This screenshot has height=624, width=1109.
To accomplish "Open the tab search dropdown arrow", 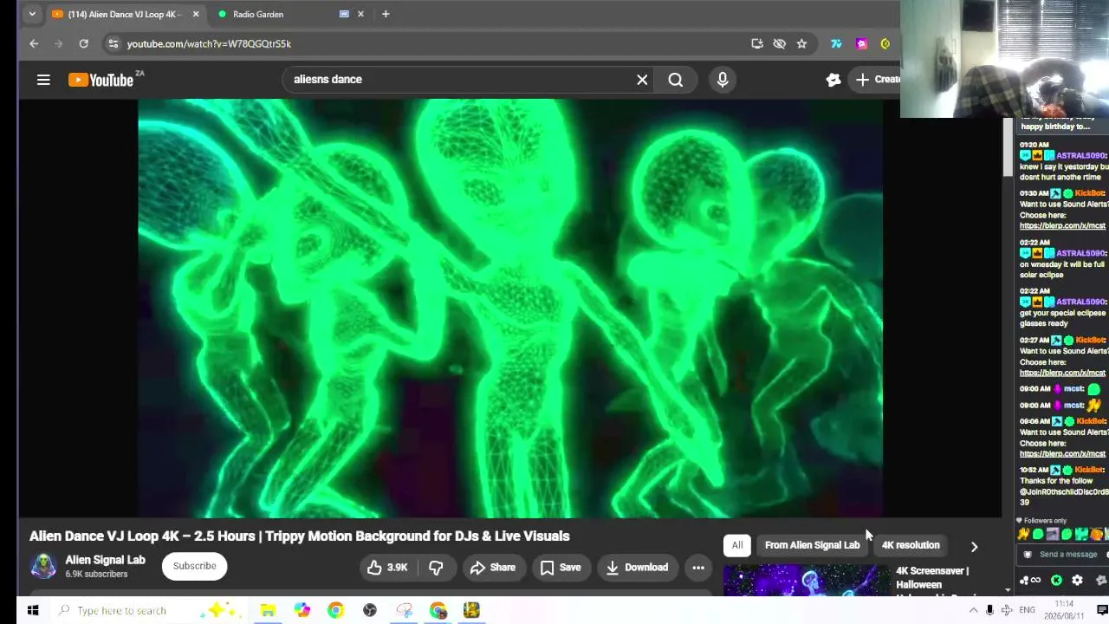I will [32, 14].
